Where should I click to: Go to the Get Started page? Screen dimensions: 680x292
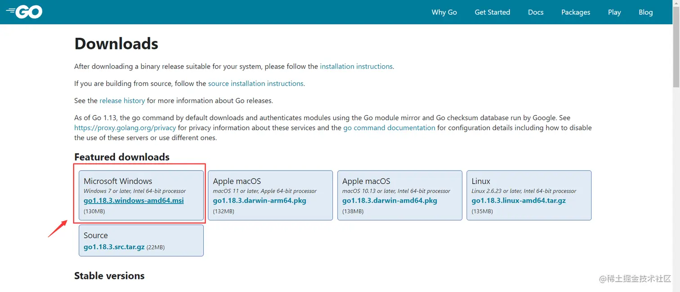492,12
